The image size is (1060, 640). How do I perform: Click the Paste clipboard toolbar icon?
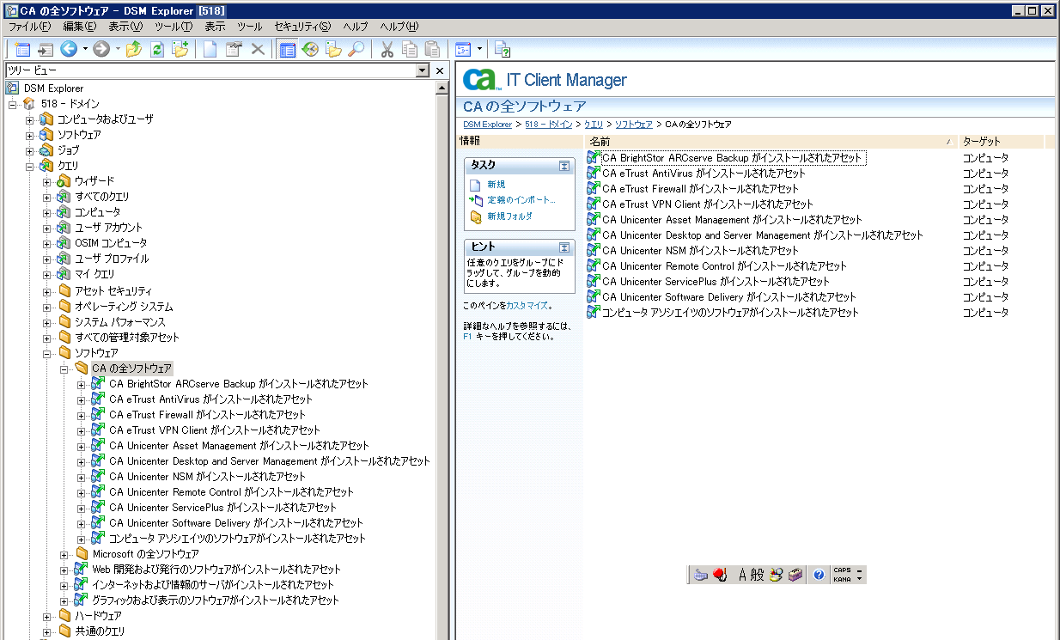pyautogui.click(x=433, y=50)
